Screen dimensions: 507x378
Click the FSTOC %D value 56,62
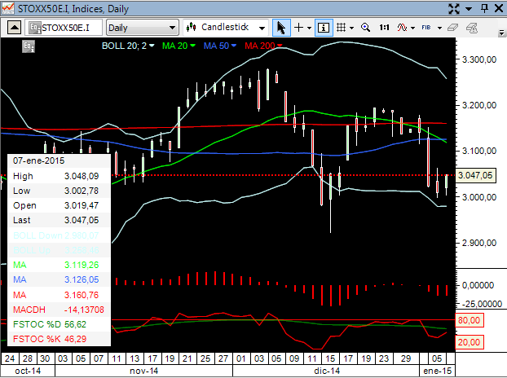point(75,324)
